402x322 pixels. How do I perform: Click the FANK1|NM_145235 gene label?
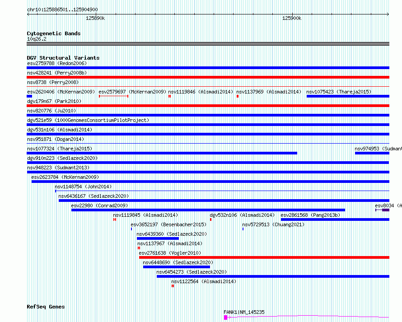pyautogui.click(x=244, y=312)
